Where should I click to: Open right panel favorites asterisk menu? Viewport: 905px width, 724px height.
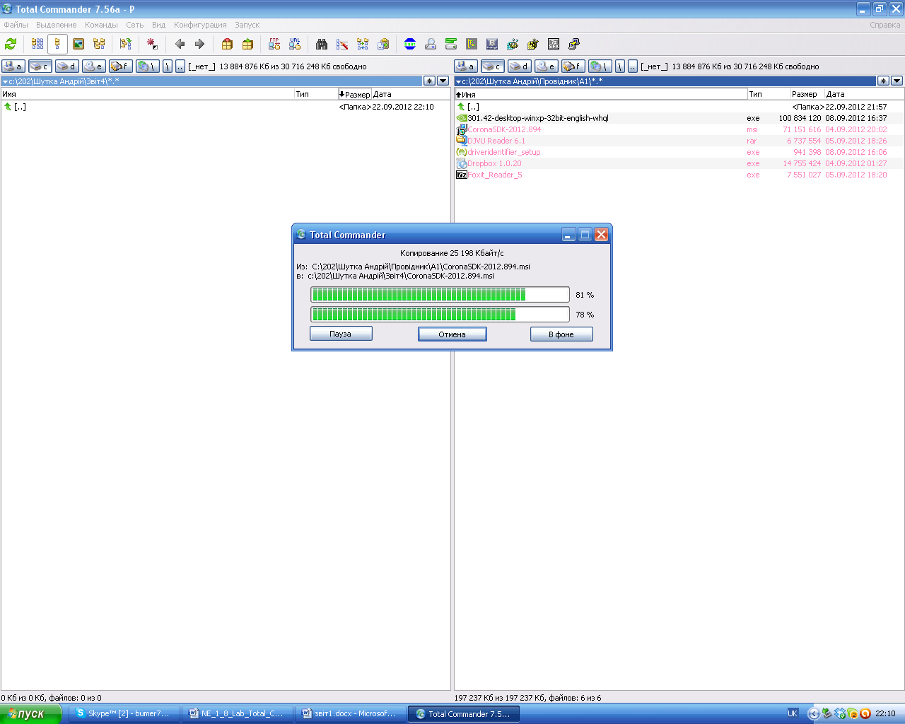click(883, 81)
